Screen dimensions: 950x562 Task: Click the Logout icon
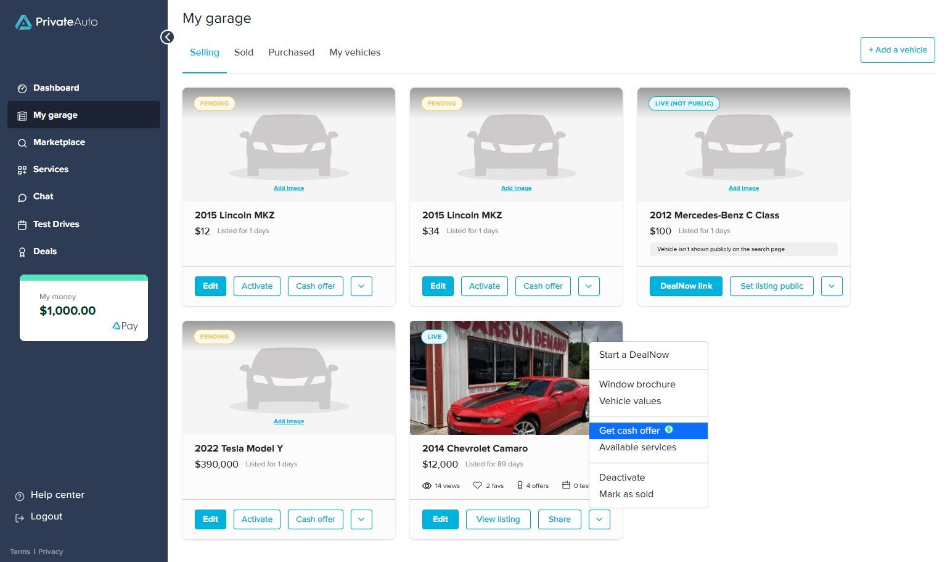(20, 518)
